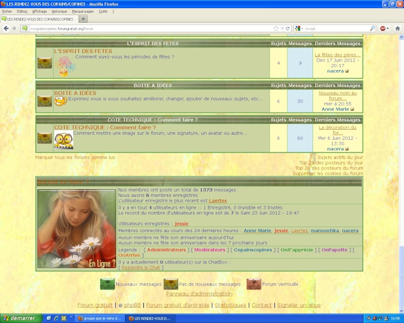The image size is (404, 323).
Task: Open the Fichier menu
Action: click(7, 11)
